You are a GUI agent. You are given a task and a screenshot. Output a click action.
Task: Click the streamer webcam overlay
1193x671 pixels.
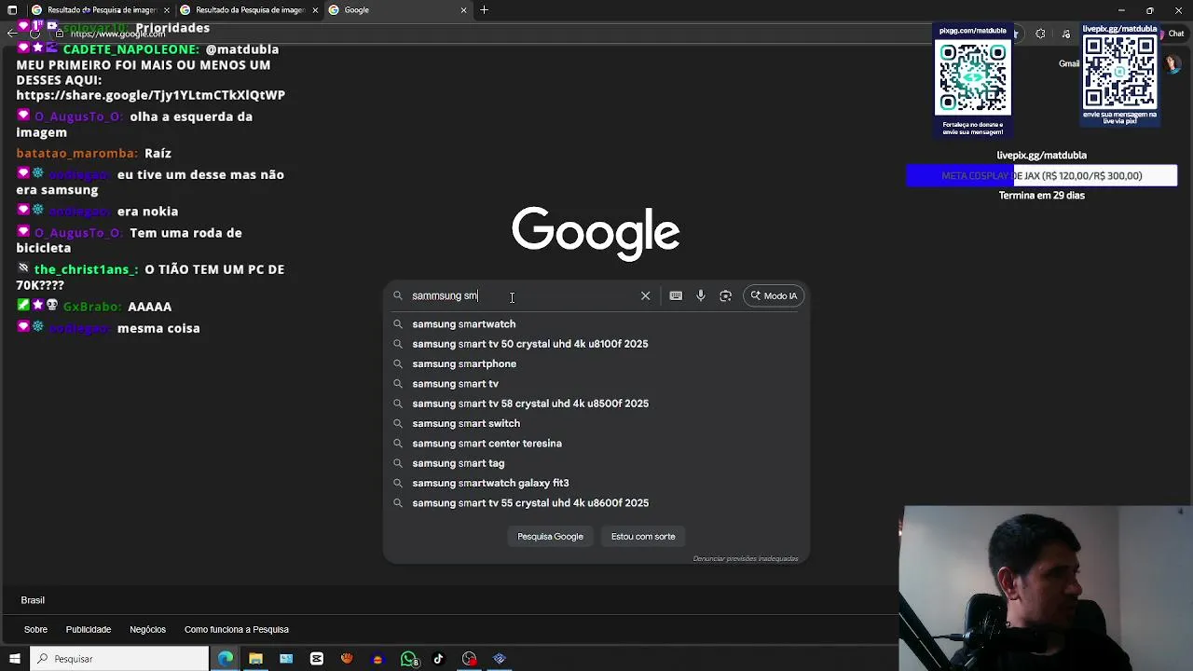click(x=1044, y=588)
